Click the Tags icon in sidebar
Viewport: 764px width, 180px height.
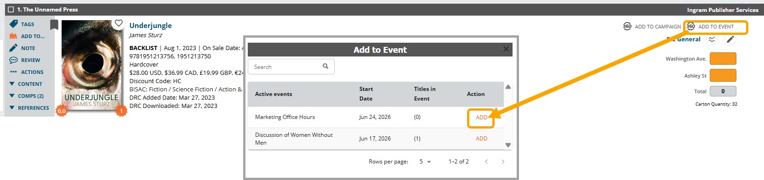point(13,24)
